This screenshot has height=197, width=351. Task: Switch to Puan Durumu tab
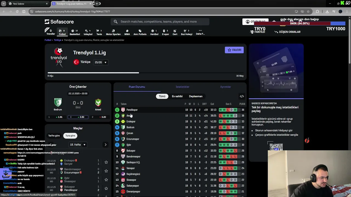coord(137,87)
